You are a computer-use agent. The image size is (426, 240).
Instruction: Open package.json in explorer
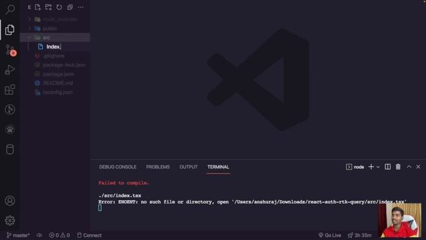[x=55, y=74]
